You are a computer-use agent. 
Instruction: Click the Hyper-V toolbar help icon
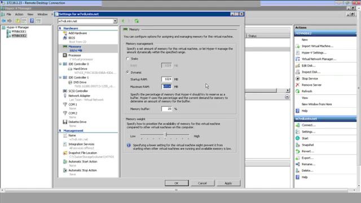pos(32,21)
